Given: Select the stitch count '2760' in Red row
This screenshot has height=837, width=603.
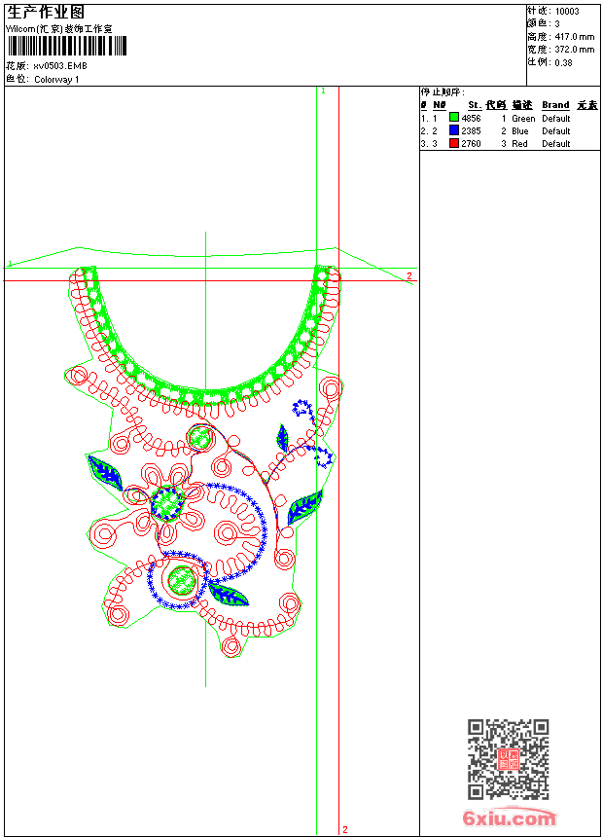Looking at the screenshot, I should point(471,144).
